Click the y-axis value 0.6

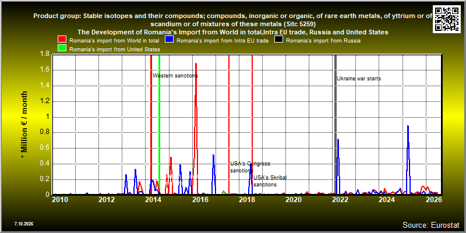[x=45, y=149]
